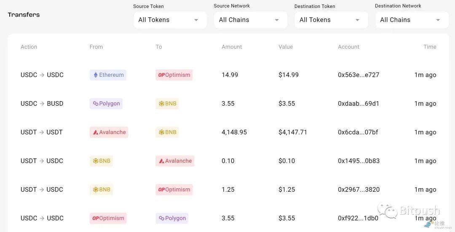Select the USDT to USDT transfer row
The height and width of the screenshot is (232, 455).
42,132
